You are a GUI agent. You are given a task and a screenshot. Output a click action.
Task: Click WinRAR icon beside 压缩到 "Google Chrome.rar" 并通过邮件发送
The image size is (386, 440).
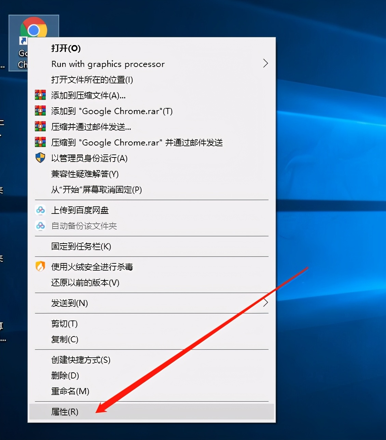(x=40, y=142)
